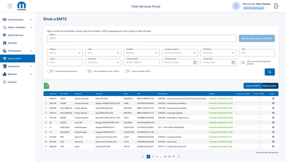286x162 pixels.
Task: Go to next page arrow in pagination
Action: pos(179,157)
